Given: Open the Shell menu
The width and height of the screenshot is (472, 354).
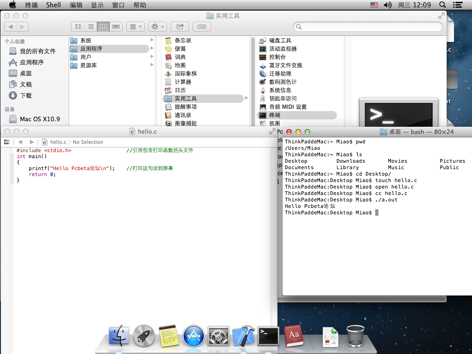Looking at the screenshot, I should [x=53, y=5].
